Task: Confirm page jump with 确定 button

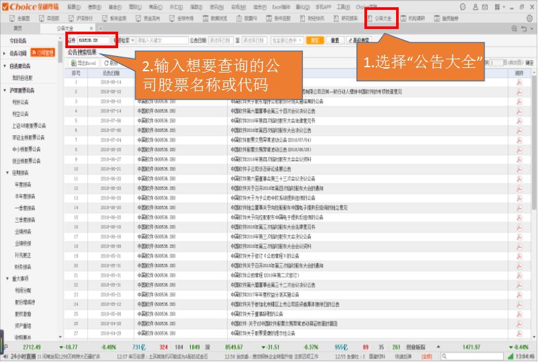Action: coord(529,63)
